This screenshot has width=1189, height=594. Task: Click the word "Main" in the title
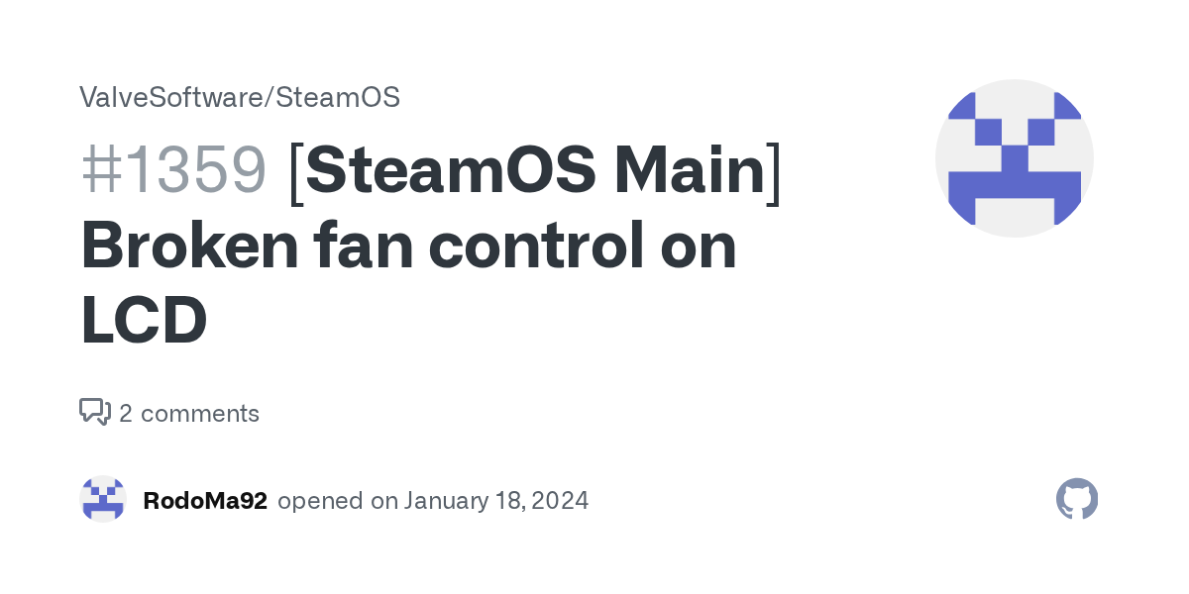point(689,171)
